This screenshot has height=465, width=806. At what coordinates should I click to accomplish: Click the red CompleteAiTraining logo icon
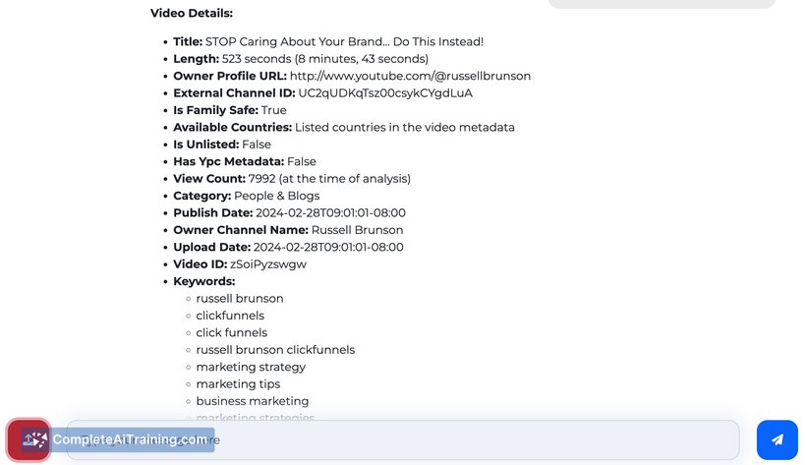[29, 439]
